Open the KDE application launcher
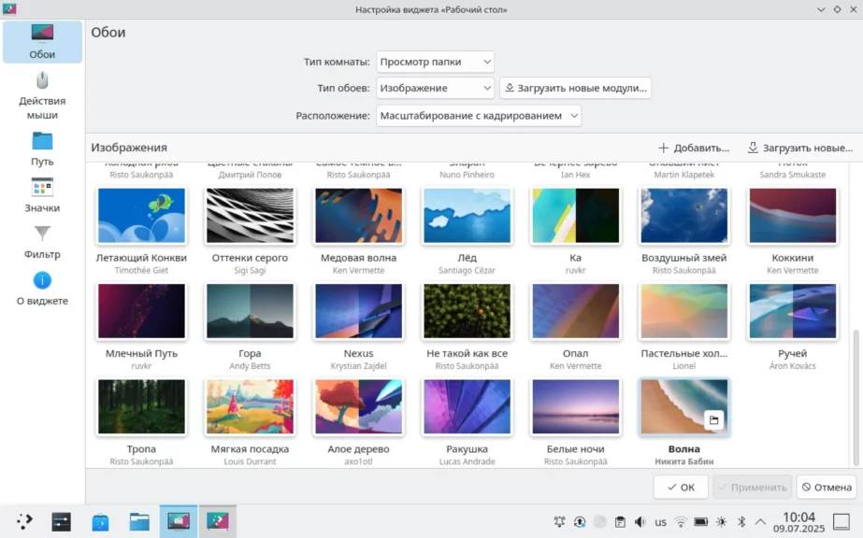This screenshot has height=538, width=863. (25, 522)
